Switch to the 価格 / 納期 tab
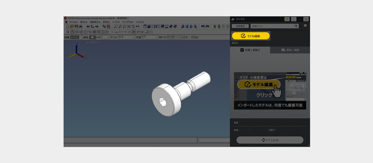The height and width of the screenshot is (163, 373). click(290, 50)
